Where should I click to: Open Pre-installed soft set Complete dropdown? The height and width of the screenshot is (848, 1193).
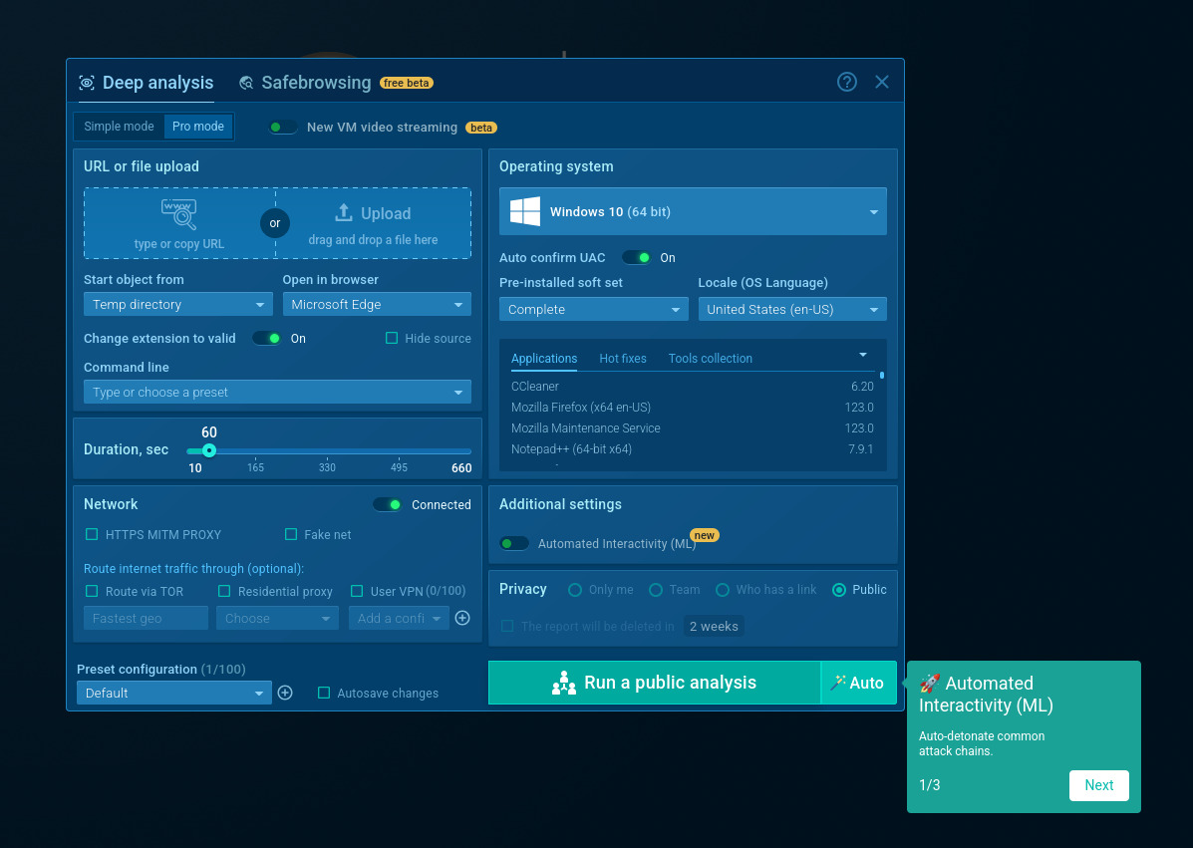(593, 310)
